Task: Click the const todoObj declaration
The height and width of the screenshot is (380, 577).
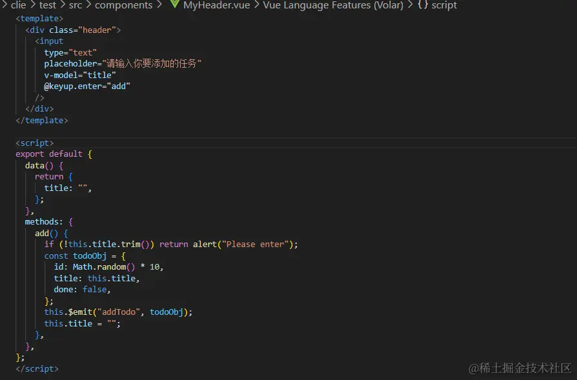Action: (85, 255)
